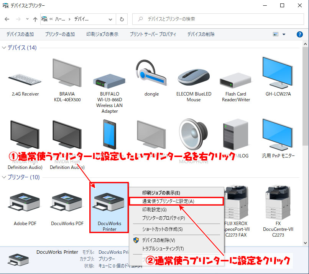
Task: Choose 印刷設定(G) in context menu
Action: 177,210
